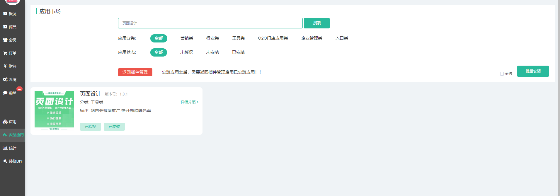This screenshot has height=196, width=560.
Task: Click the 统计 bar chart icon
Action: point(5,148)
